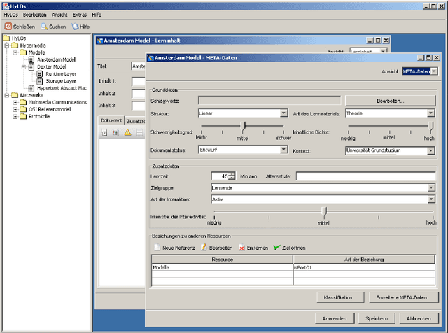
Task: Switch to the Dokument tab
Action: point(111,120)
